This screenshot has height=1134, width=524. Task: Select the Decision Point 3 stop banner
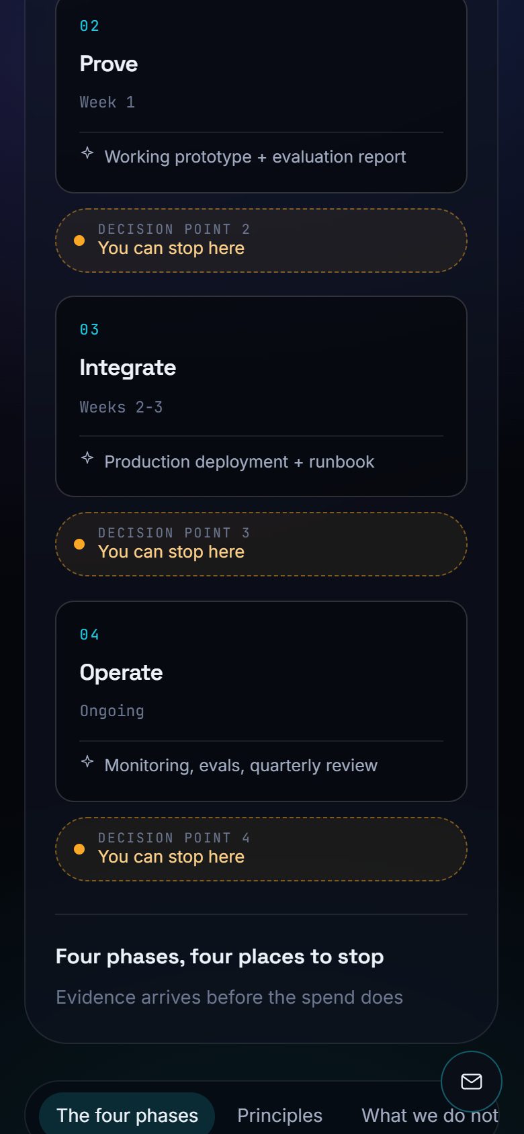pyautogui.click(x=261, y=544)
